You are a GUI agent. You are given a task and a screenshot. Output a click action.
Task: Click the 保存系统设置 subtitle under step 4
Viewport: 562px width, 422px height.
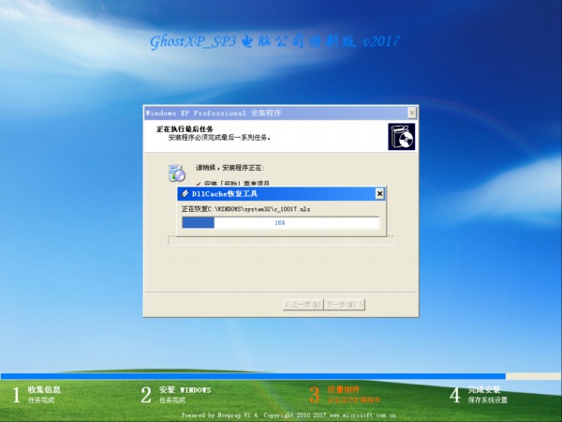[487, 400]
